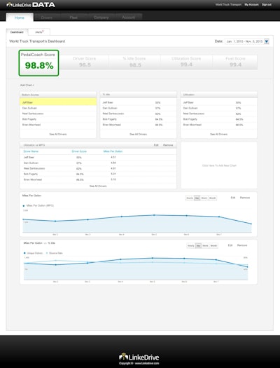280x368 pixels.
Task: Click Bob Fogarty in Utilization panel
Action: [190, 119]
